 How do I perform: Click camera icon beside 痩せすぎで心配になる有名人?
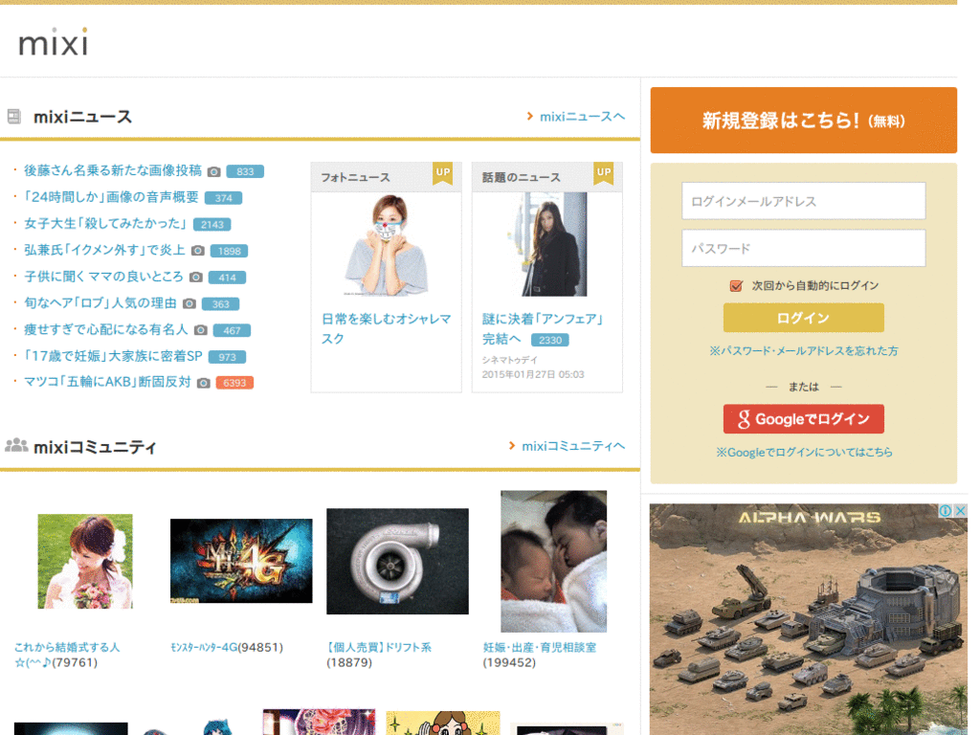201,330
